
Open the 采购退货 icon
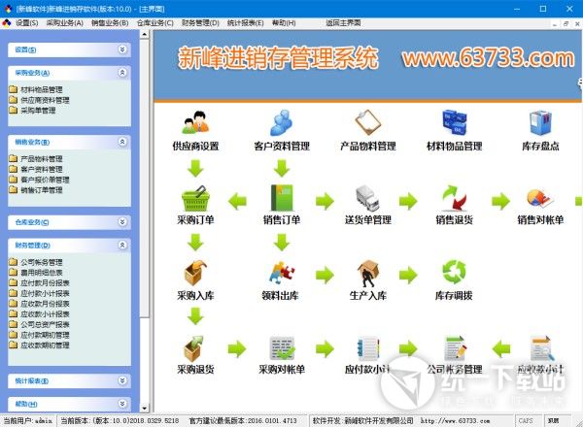click(194, 348)
